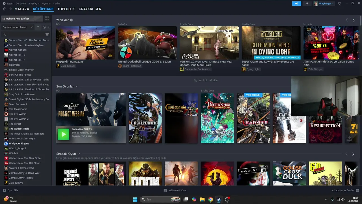Click the add game plus icon
362x204 pixels.
click(x=4, y=190)
